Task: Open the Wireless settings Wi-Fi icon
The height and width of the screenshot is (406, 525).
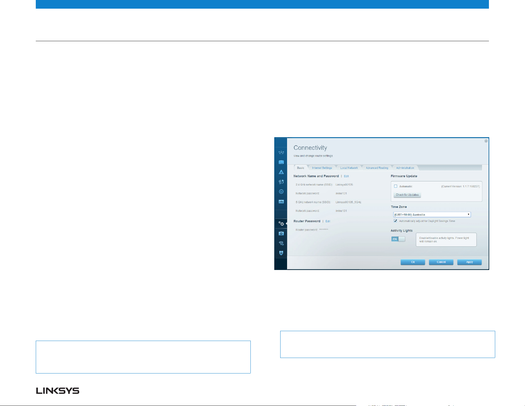Action: [281, 243]
